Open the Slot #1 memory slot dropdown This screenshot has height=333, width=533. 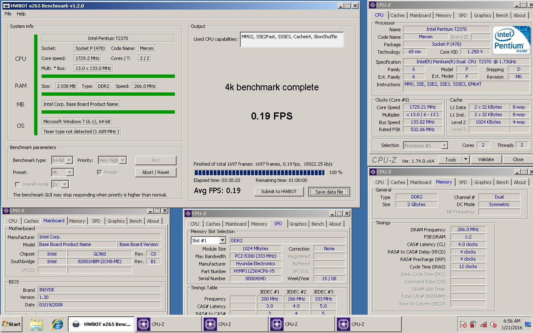tap(208, 241)
